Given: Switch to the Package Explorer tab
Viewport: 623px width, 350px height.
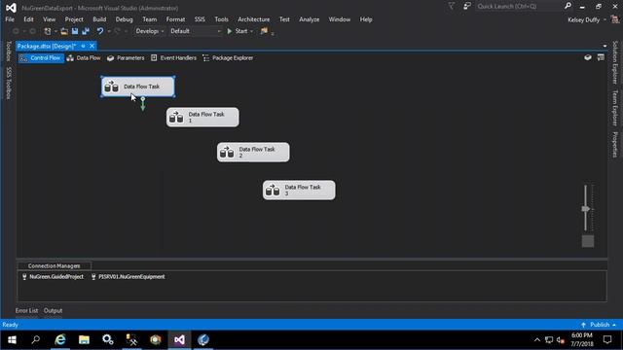Looking at the screenshot, I should click(228, 58).
